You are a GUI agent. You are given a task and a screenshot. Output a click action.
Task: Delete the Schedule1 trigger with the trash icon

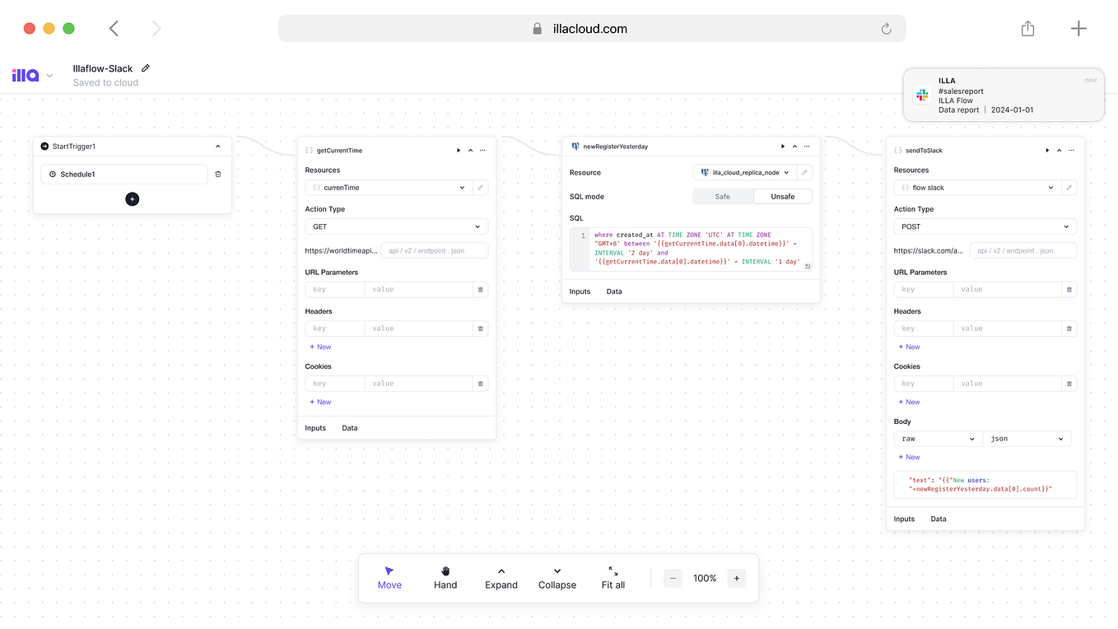pos(218,174)
